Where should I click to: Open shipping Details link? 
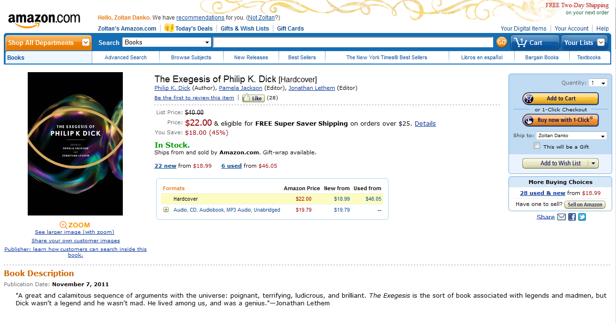[x=425, y=123]
